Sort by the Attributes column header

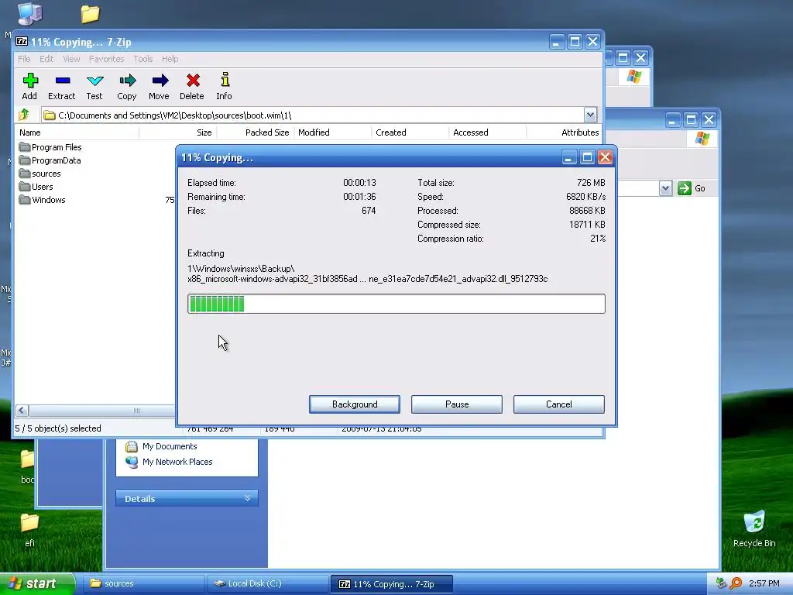click(565, 132)
